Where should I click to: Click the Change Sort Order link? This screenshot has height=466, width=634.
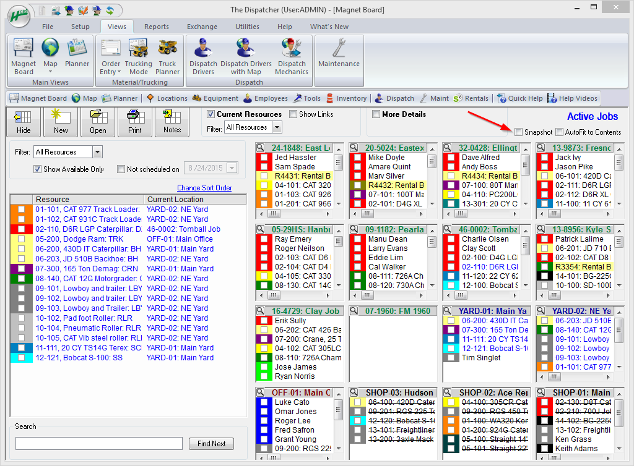pos(204,188)
